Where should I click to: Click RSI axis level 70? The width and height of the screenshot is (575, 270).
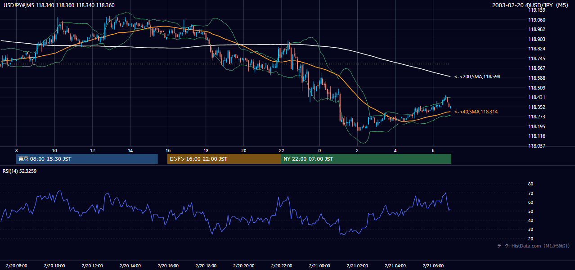point(530,193)
